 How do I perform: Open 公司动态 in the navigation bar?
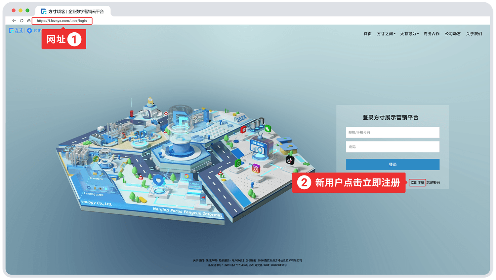click(x=453, y=34)
